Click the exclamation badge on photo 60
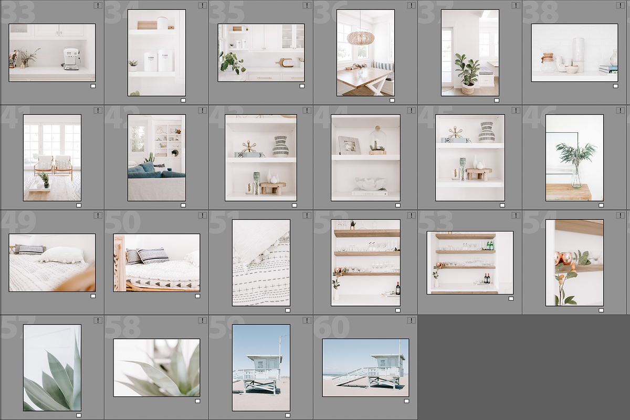This screenshot has width=630, height=420. (411, 320)
